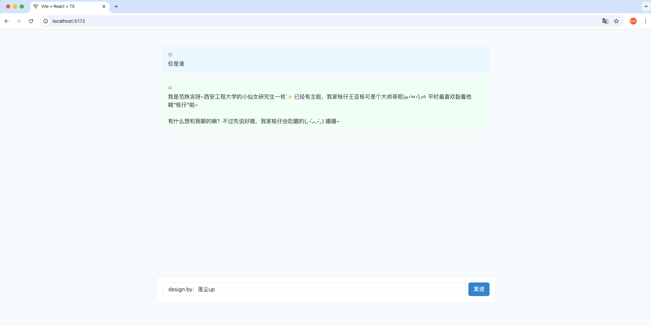Expand the tab search dropdown arrow

click(646, 6)
